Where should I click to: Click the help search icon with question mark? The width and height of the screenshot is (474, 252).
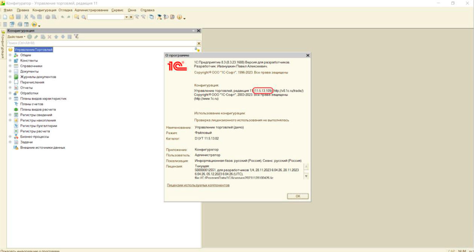166,17
